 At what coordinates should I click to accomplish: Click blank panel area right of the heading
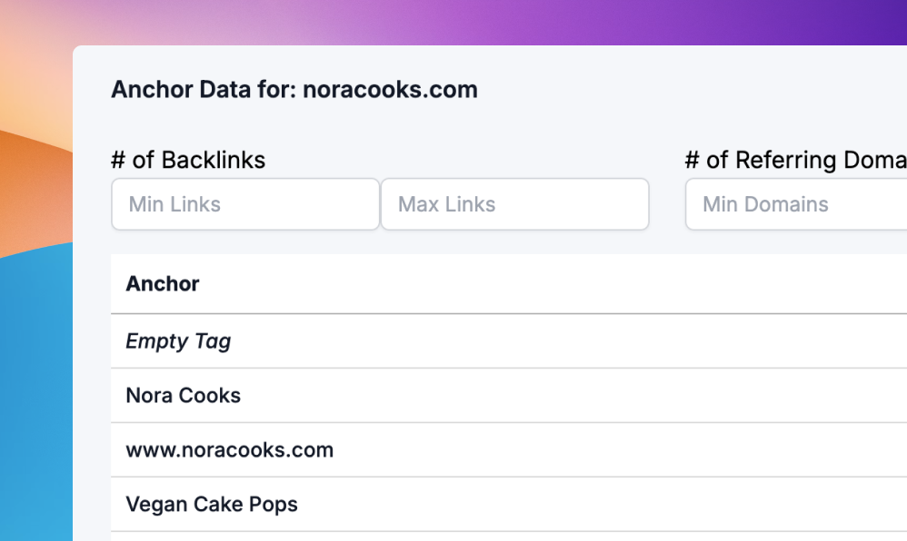(x=682, y=90)
